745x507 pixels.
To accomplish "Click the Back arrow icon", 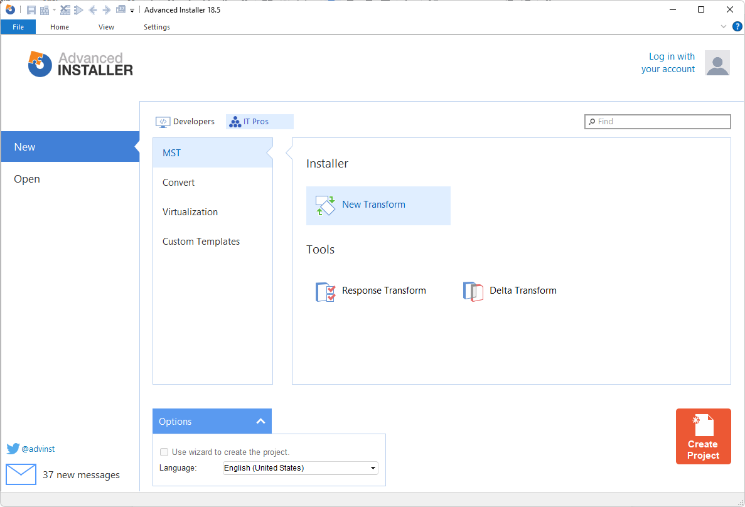I will click(93, 10).
